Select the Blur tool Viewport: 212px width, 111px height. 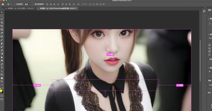2,57
